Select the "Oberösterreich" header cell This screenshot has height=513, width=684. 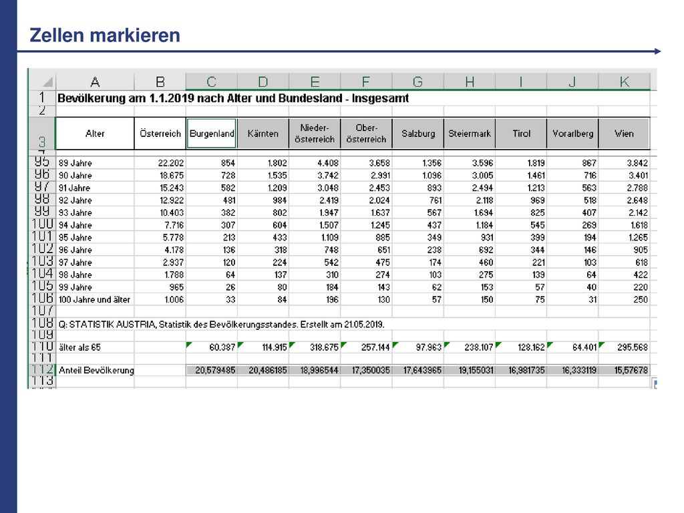point(366,134)
